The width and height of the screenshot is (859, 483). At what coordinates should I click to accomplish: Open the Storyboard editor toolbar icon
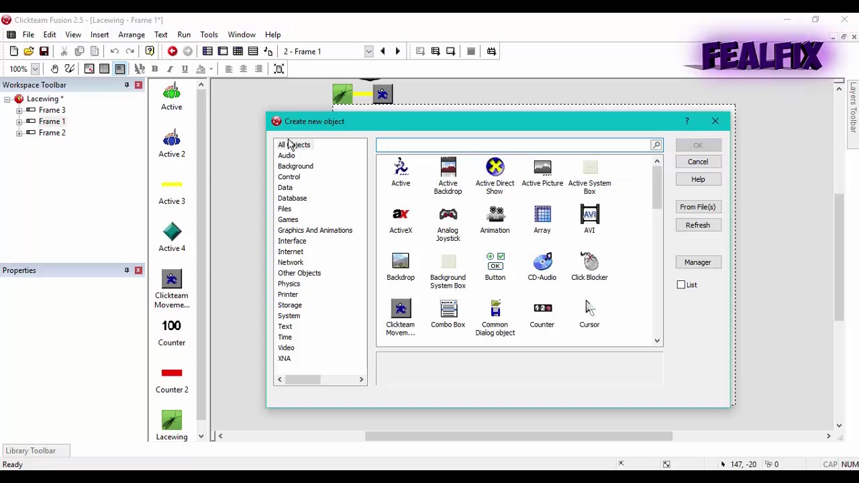(207, 51)
